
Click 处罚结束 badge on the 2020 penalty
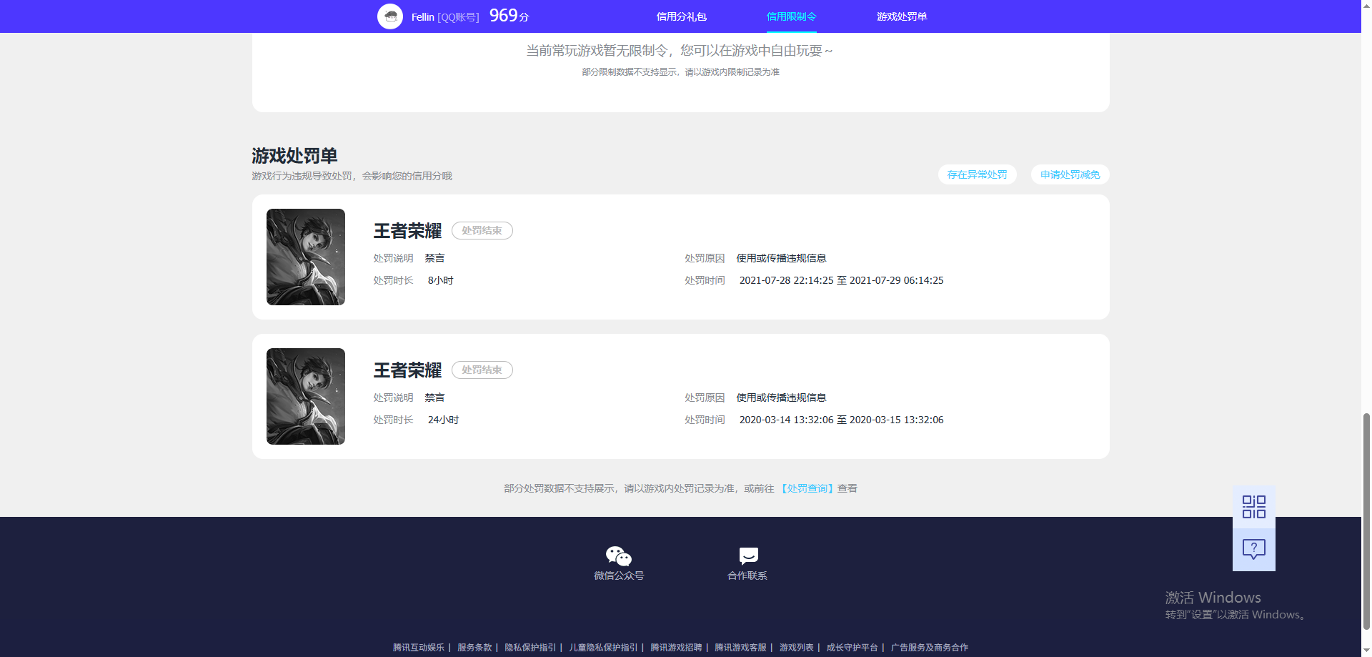(x=482, y=370)
